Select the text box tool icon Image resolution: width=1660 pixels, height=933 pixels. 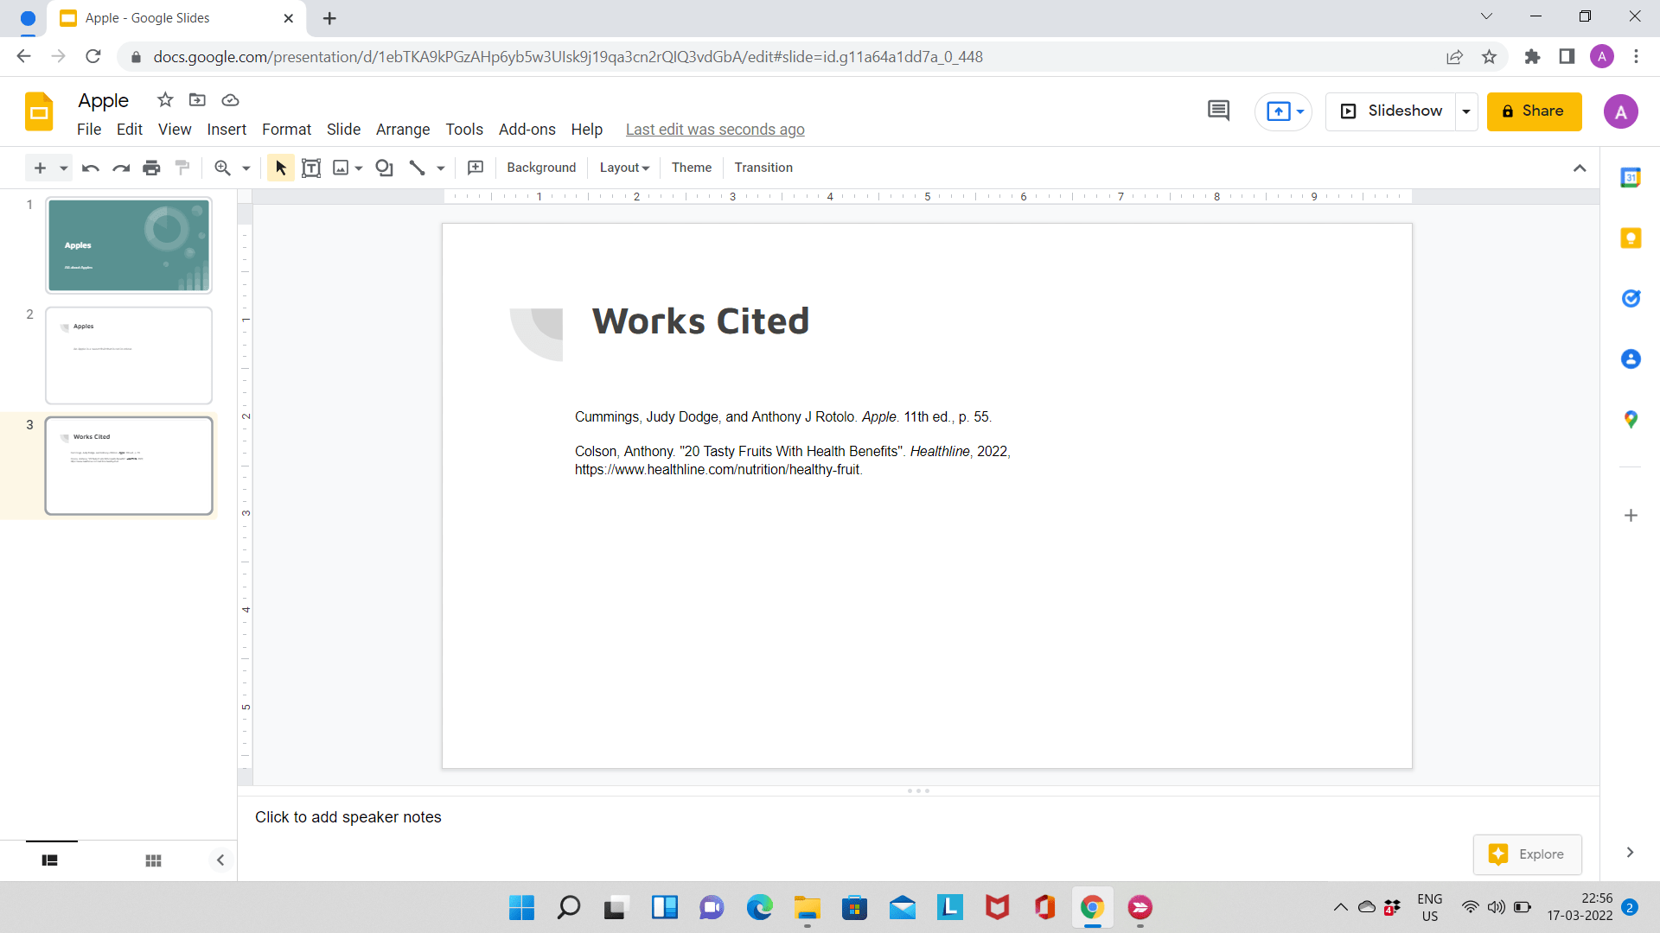coord(311,168)
